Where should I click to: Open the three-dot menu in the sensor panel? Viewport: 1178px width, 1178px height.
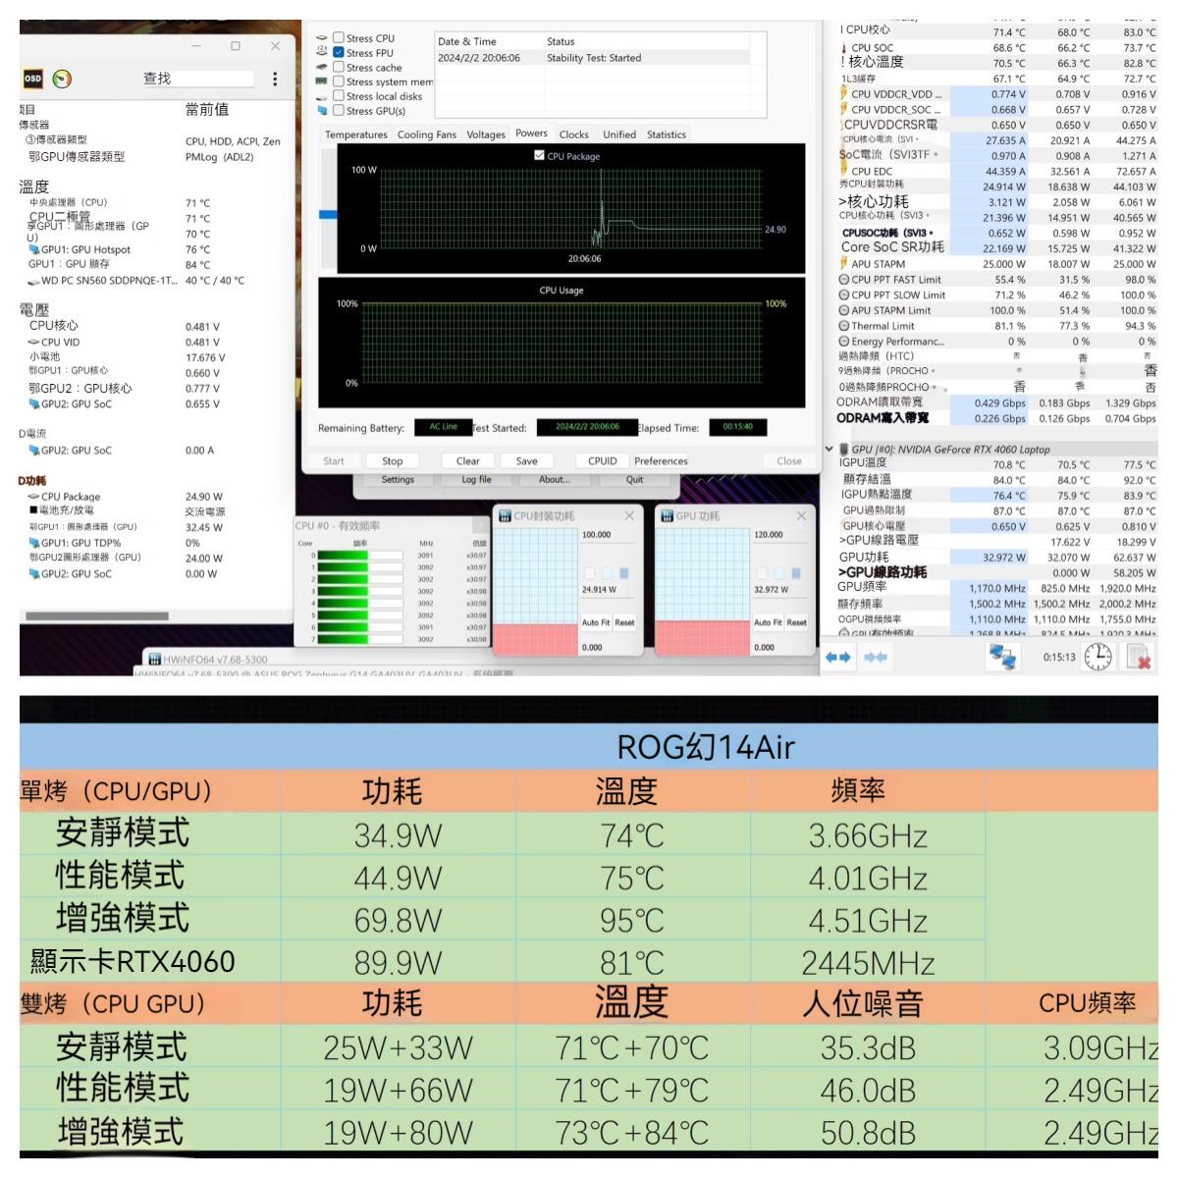275,79
